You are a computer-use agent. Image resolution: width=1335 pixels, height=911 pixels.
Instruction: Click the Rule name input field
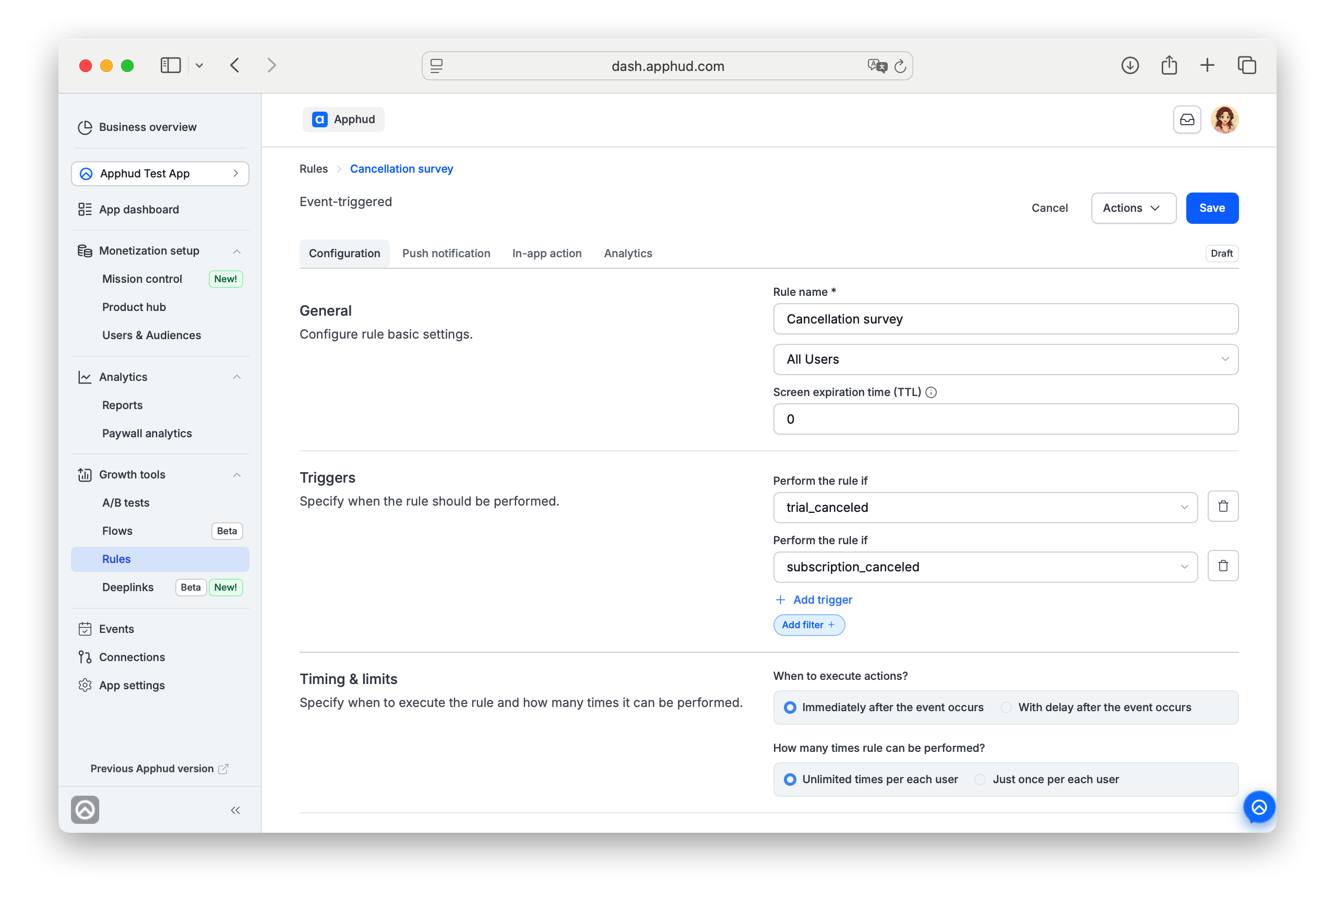[x=1005, y=319]
